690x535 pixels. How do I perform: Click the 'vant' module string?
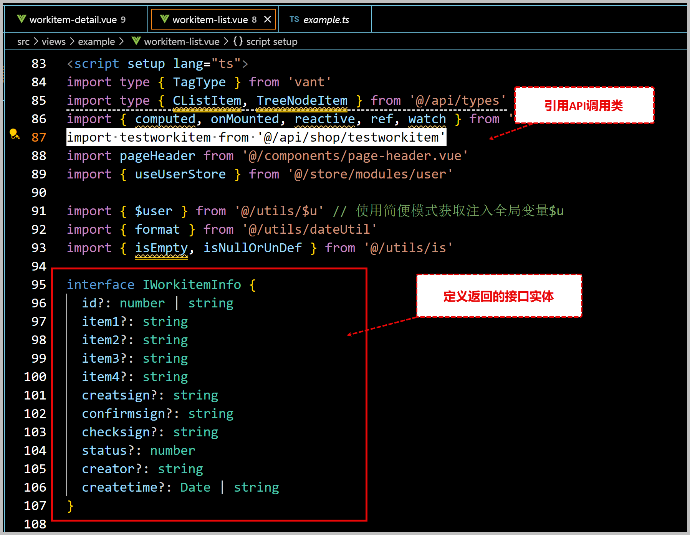pyautogui.click(x=309, y=82)
